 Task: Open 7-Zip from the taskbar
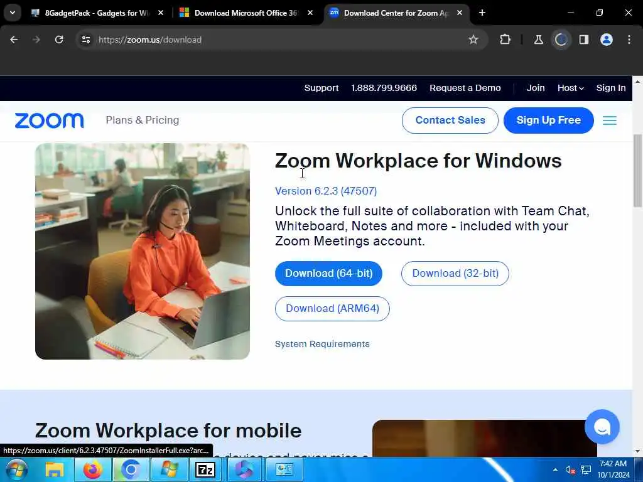tap(206, 469)
